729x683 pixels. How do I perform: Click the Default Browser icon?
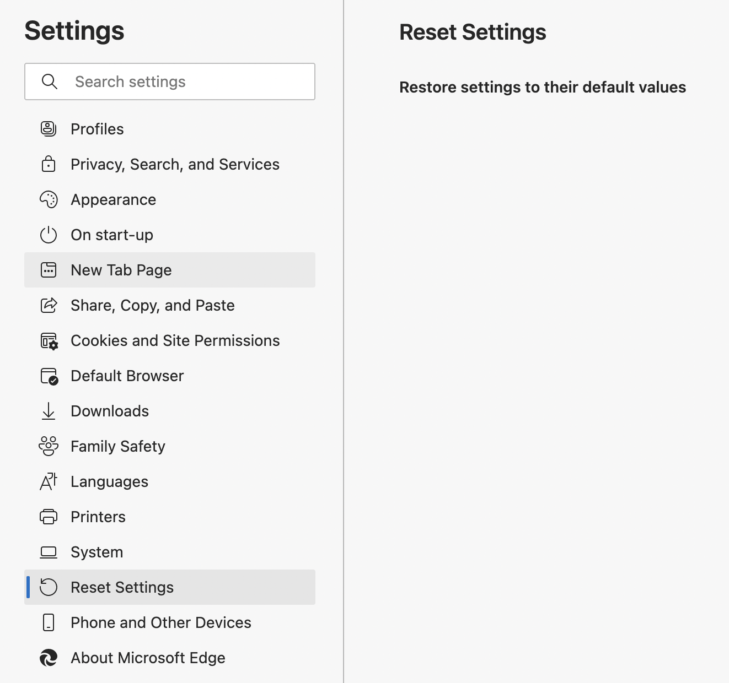(49, 376)
